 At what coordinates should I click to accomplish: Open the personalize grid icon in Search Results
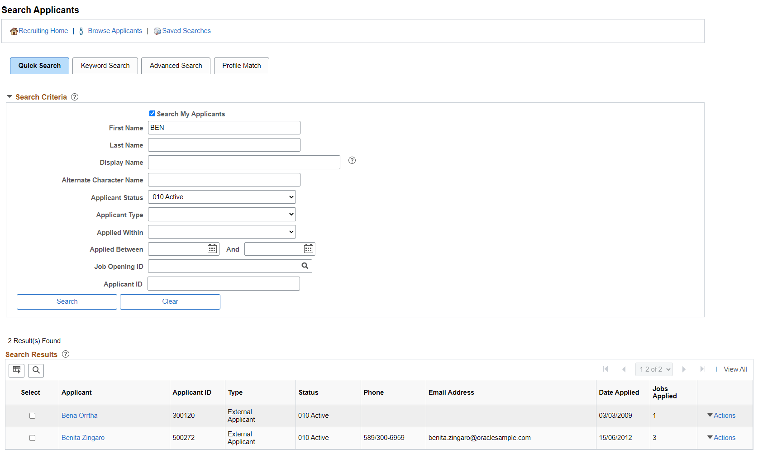coord(16,370)
